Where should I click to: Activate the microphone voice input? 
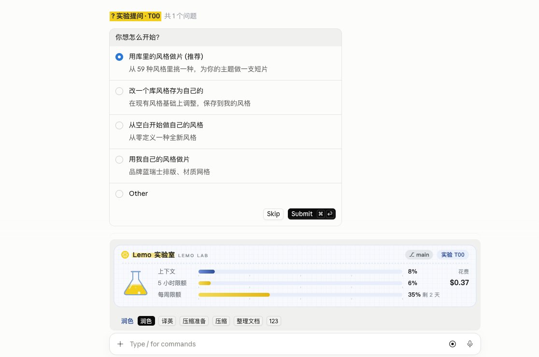[x=470, y=344]
